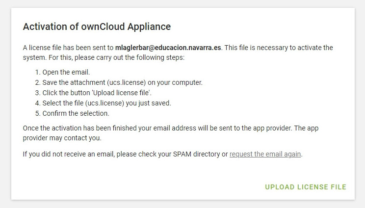Viewport: 365px width, 208px height.
Task: Click the 'Activation of ownCloud Appliance' heading
Action: 97,27
